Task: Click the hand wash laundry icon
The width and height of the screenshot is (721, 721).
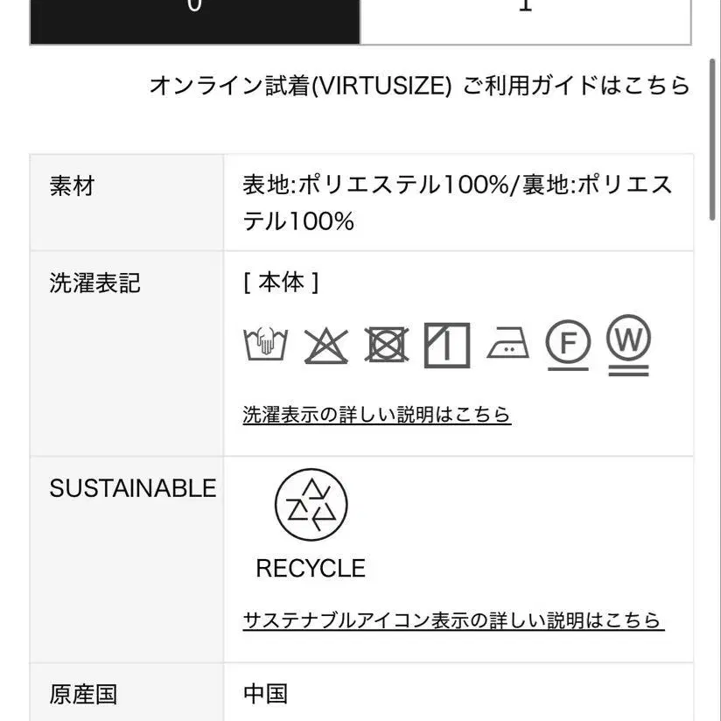Action: [x=265, y=344]
